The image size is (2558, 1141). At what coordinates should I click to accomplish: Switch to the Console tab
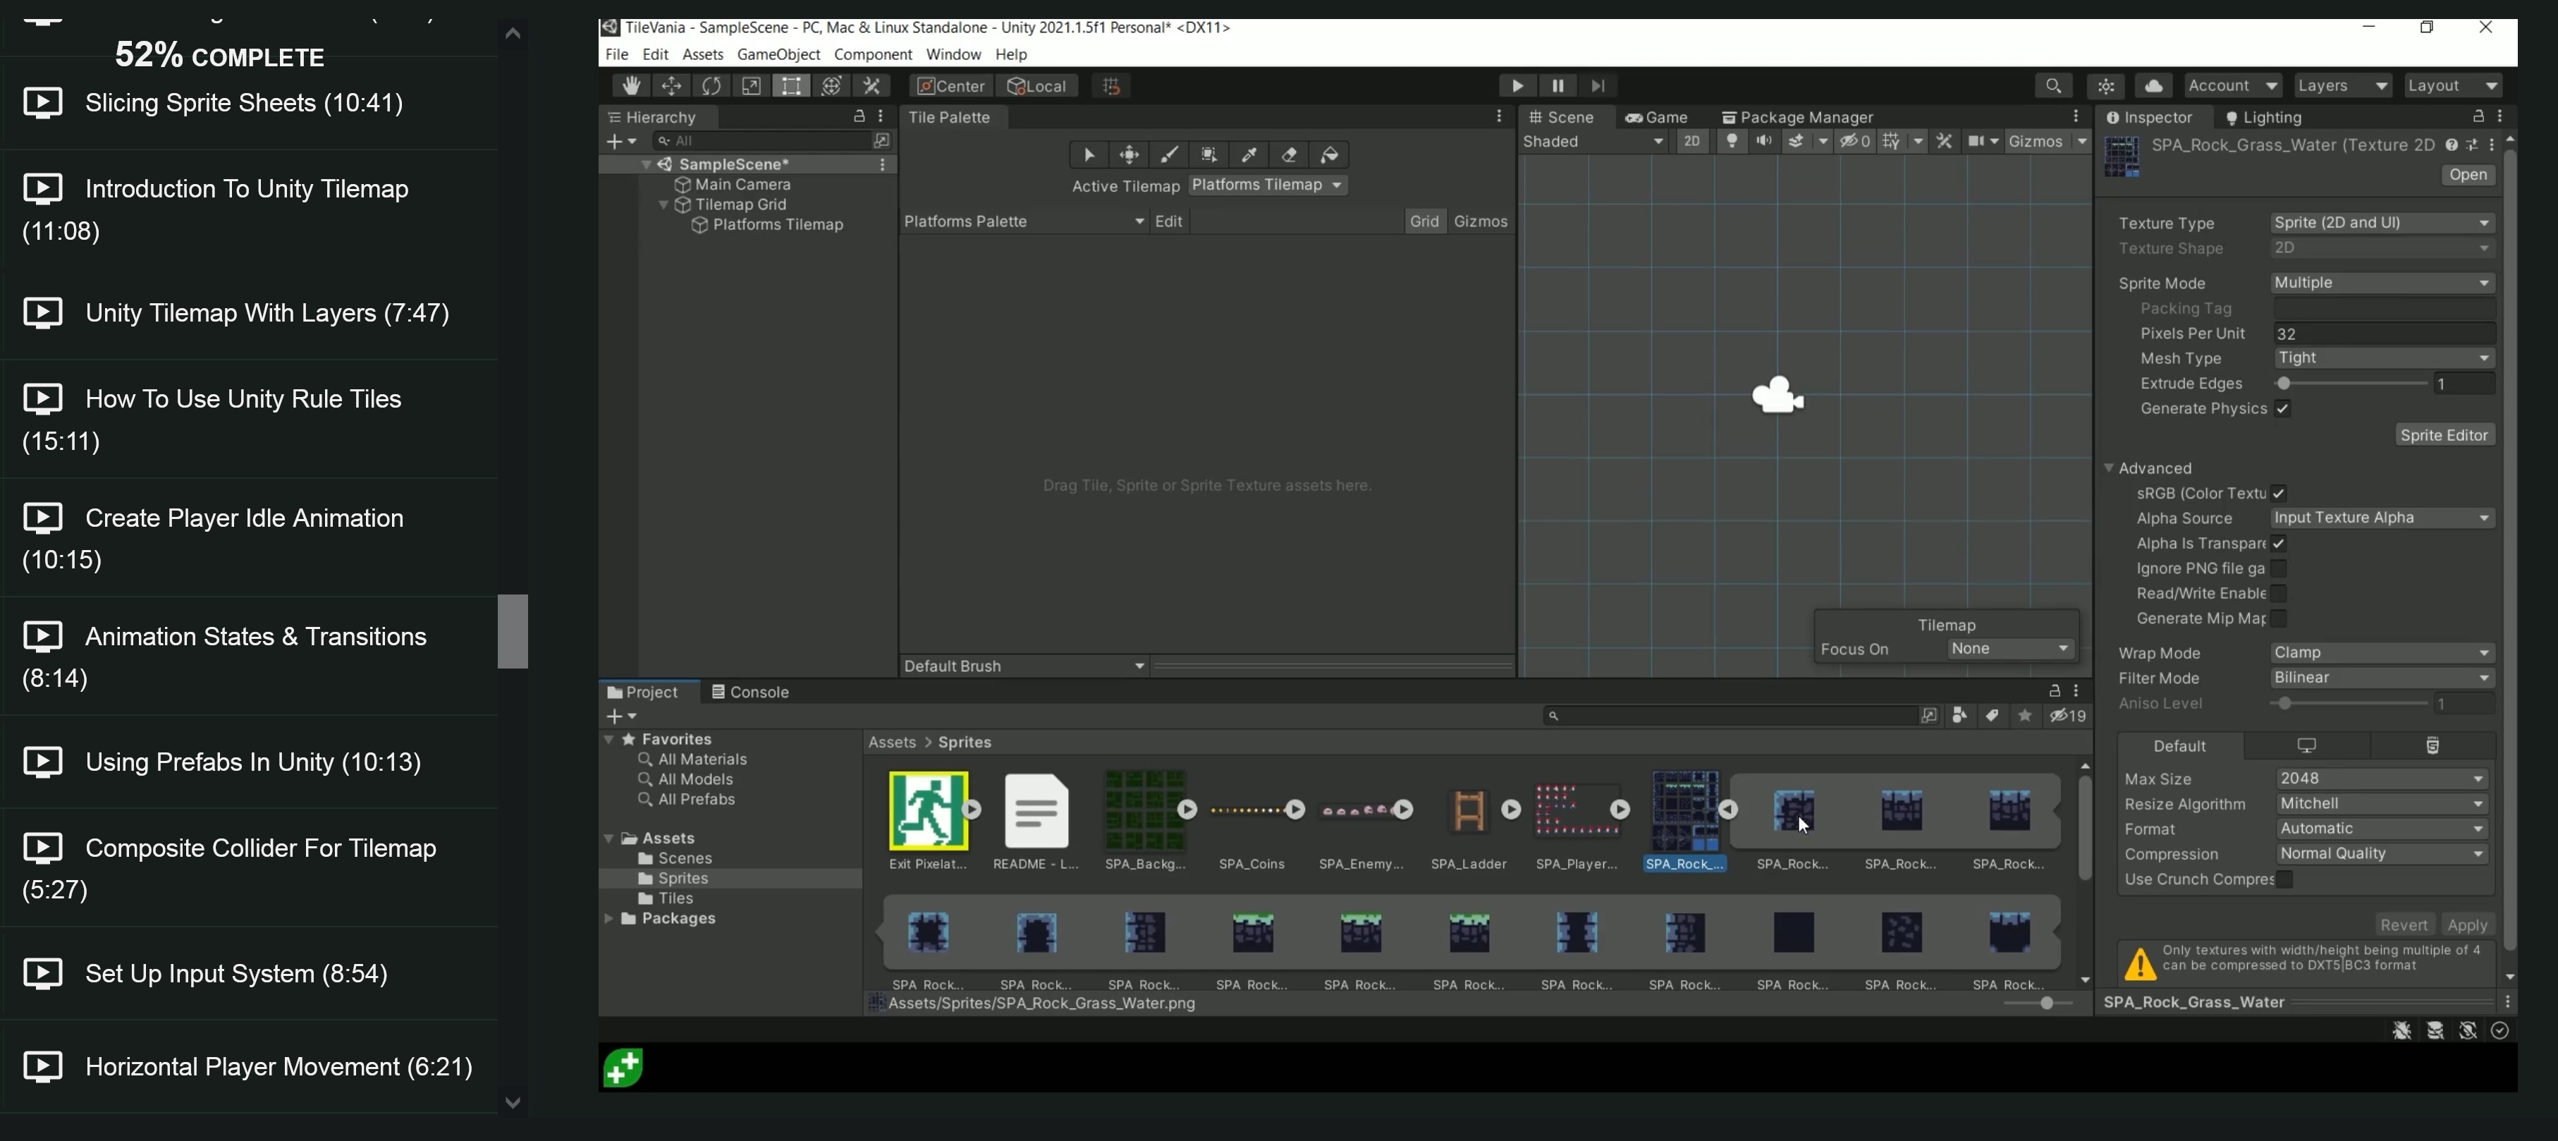pos(749,691)
